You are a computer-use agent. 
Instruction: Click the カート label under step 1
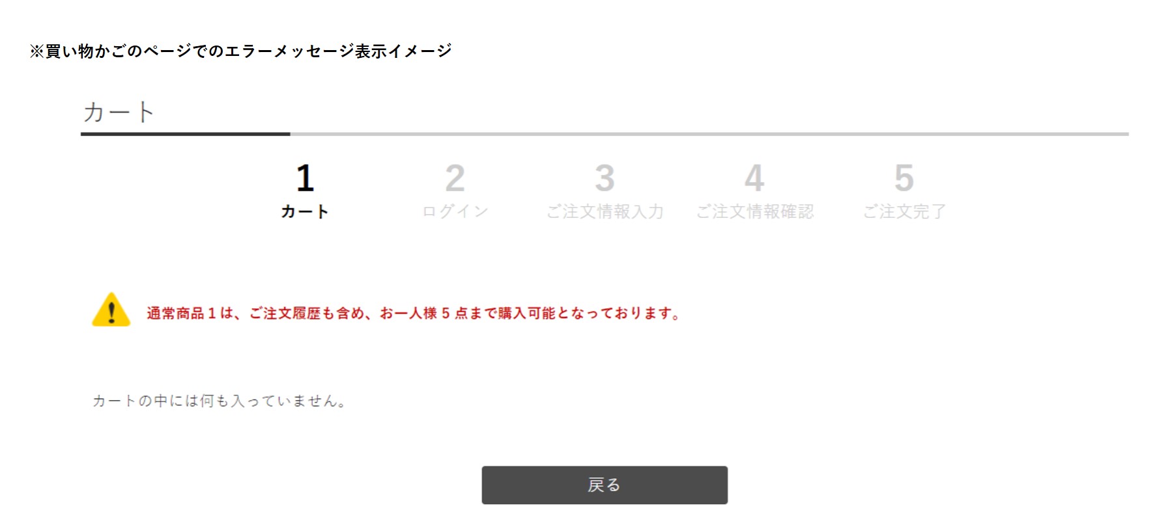305,211
